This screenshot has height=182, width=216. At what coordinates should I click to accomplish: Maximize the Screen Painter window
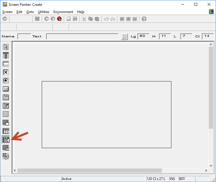196,4
